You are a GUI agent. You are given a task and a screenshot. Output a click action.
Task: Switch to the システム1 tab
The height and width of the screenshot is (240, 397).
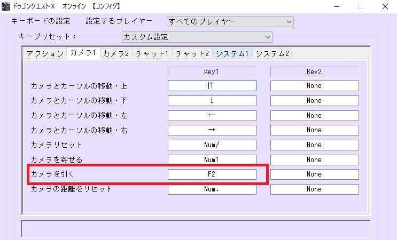click(x=232, y=53)
